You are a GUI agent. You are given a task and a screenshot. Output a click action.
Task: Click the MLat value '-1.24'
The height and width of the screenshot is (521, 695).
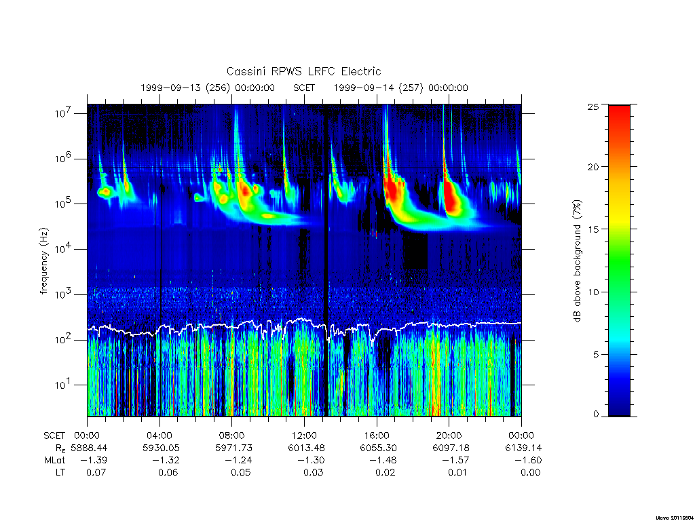(238, 461)
